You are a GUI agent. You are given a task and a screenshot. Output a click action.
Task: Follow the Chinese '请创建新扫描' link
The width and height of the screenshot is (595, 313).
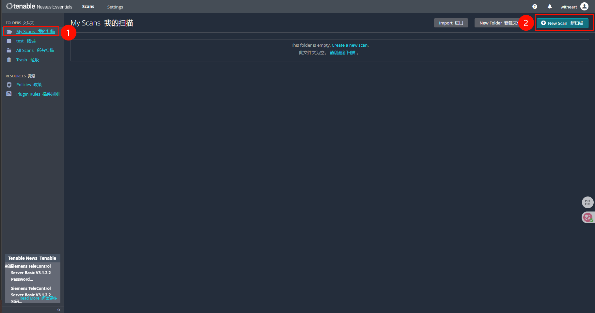pos(342,53)
